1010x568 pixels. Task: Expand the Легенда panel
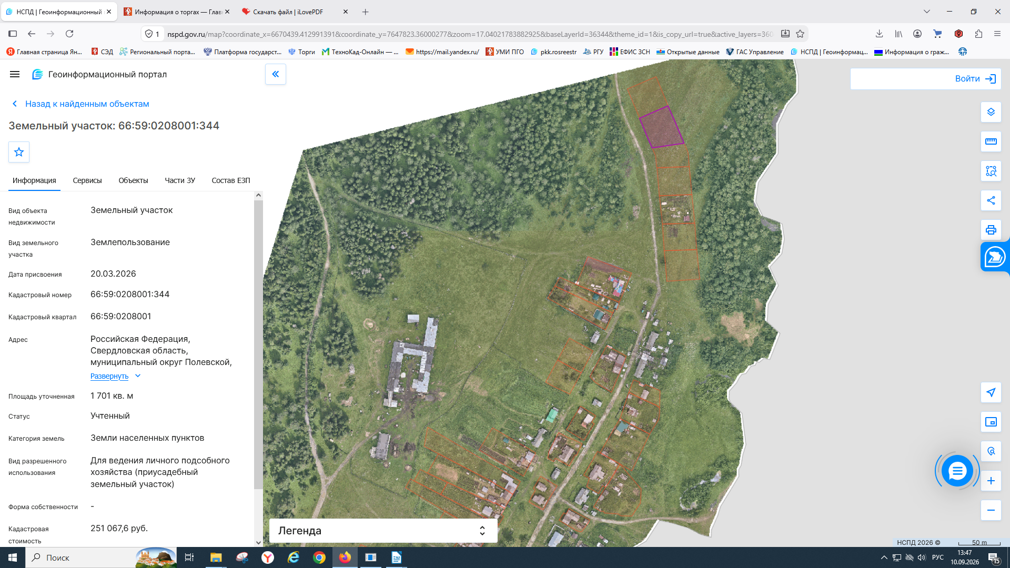point(383,531)
